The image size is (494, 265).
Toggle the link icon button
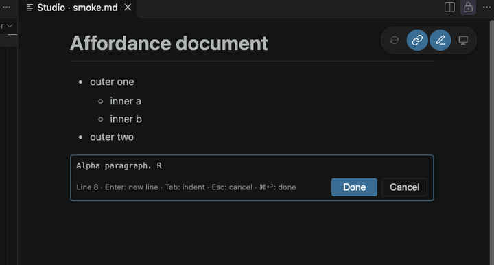click(417, 40)
